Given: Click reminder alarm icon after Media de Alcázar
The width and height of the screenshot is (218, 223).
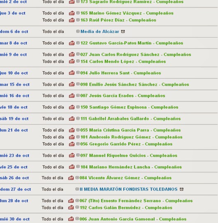Looking at the screenshot, I should tap(123, 31).
